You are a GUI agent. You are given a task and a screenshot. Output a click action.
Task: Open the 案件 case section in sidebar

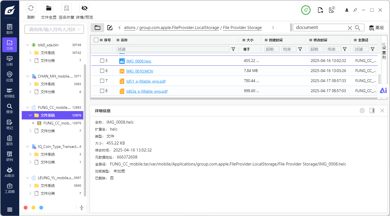(x=9, y=29)
